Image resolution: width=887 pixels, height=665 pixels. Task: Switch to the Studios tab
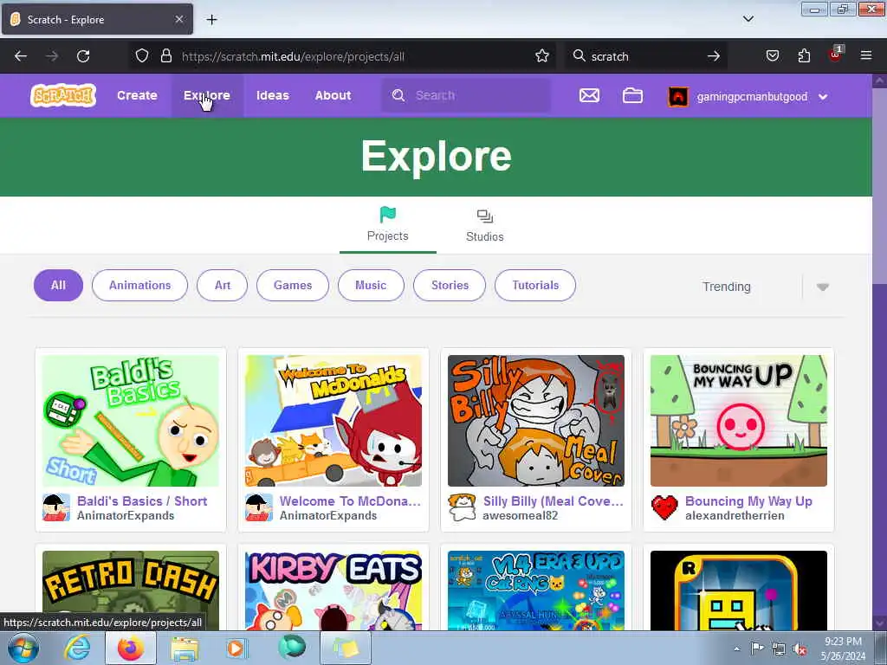[x=485, y=226]
